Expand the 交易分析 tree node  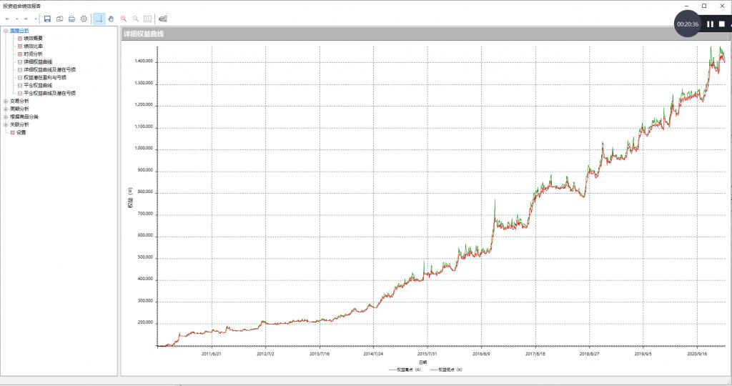click(6, 102)
